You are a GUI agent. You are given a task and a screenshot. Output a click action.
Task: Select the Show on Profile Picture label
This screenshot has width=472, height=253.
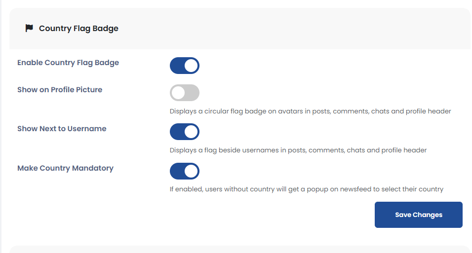pos(60,90)
